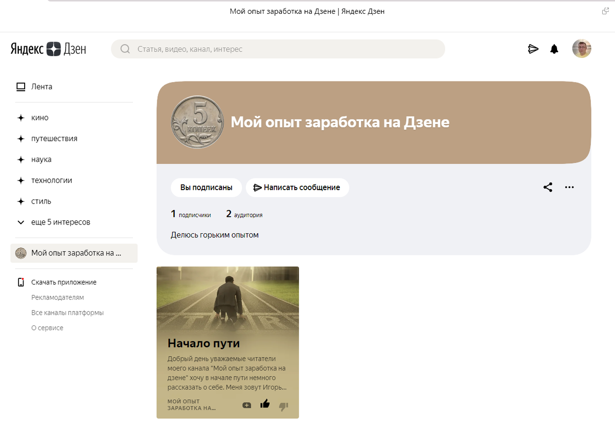Screen dimensions: 615x429
Task: Open messages via paper plane icon in header
Action: pyautogui.click(x=533, y=49)
